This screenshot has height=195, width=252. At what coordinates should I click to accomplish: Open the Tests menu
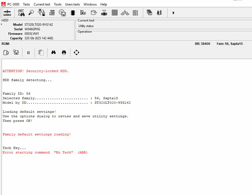[x=26, y=4]
